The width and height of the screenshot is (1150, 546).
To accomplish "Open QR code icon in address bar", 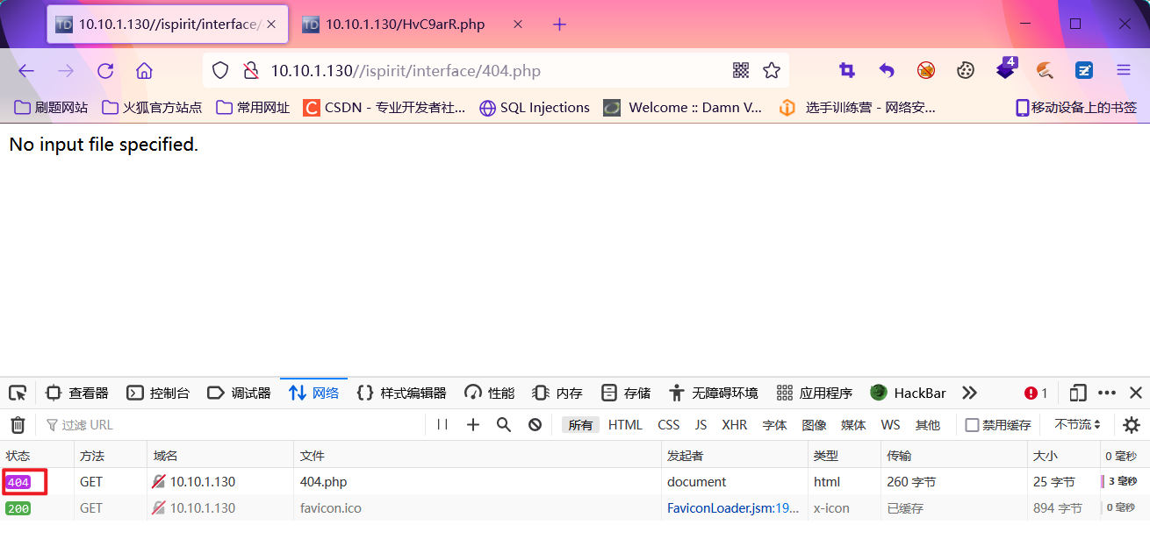I will coord(741,71).
